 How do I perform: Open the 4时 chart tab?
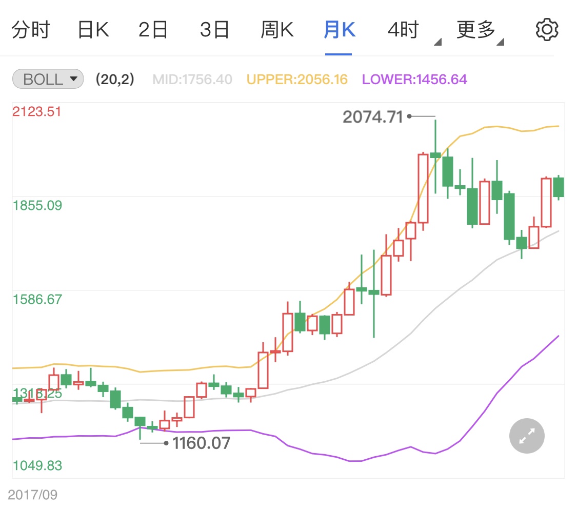click(x=403, y=30)
